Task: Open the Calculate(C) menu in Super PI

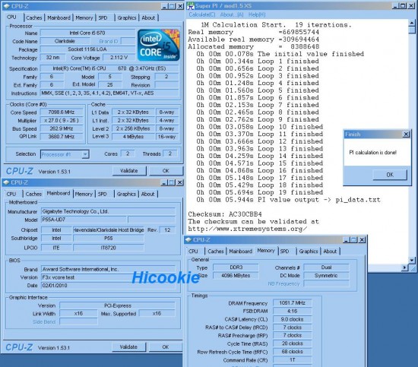Action: (x=202, y=14)
